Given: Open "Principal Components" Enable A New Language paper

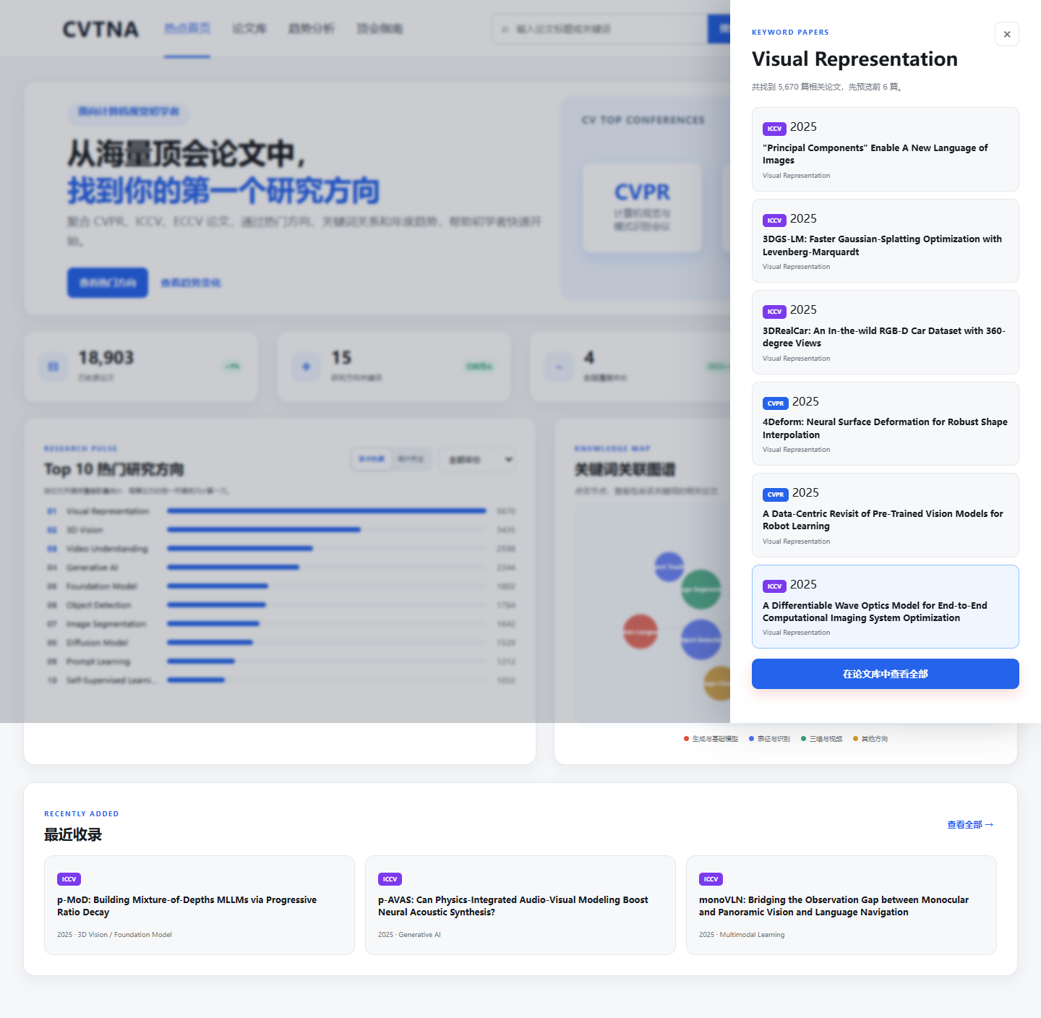Looking at the screenshot, I should pos(886,149).
